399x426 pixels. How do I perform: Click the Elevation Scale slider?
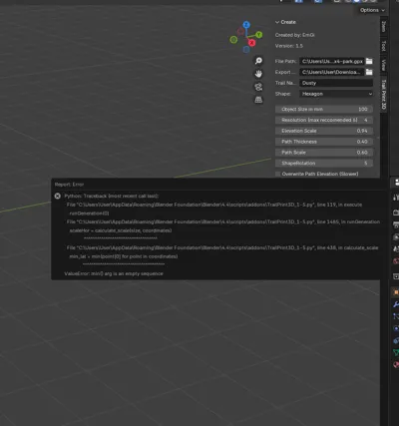click(324, 131)
